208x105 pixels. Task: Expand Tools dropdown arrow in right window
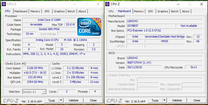pyautogui.click(x=165, y=100)
